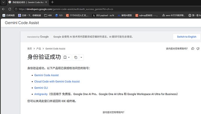201x114 pixels.
Task: Open the sqlmap的使用 bookmark
Action: click(x=147, y=15)
